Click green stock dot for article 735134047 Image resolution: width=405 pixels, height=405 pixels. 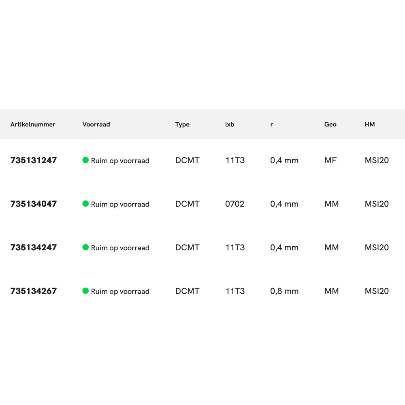tap(85, 204)
